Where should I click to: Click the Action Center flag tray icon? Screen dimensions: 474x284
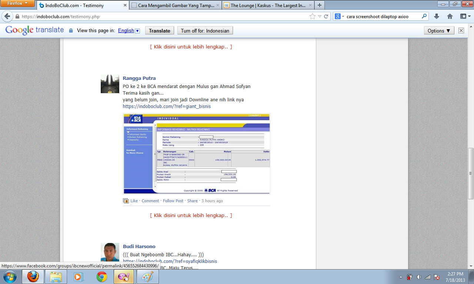click(437, 277)
